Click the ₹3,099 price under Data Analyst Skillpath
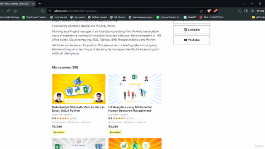Screen dimensions: 265x149 pos(57,127)
